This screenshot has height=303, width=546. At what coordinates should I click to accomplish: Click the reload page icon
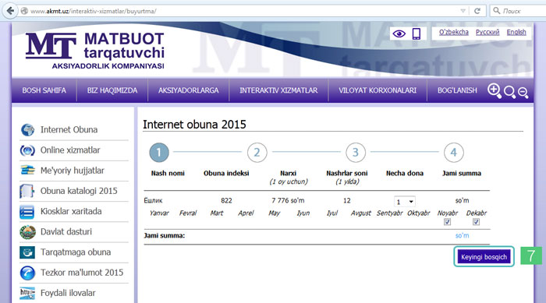coord(477,11)
